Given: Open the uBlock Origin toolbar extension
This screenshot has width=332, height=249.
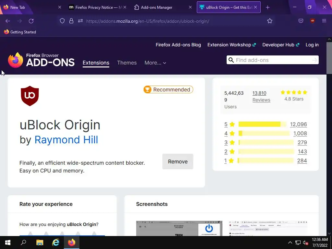Looking at the screenshot, I should click(x=313, y=21).
